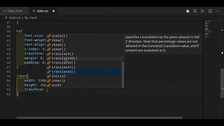The width and height of the screenshot is (224, 126).
Task: Click the editor vertical scrollbar thumb
Action: (222, 83)
